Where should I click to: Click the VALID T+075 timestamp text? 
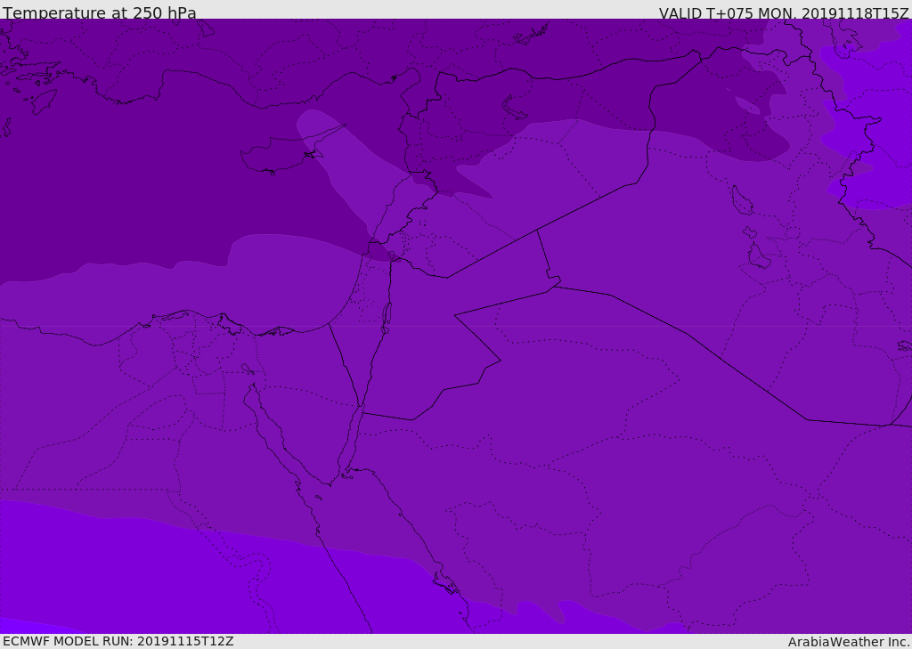click(784, 13)
